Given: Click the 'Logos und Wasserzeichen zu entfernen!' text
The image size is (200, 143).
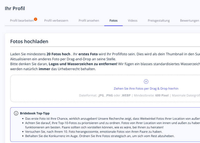Looking at the screenshot, I should (83, 64).
